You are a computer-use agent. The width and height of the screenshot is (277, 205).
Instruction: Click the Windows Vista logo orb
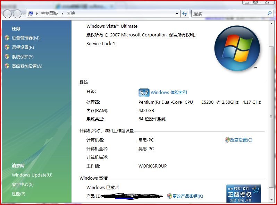tap(237, 48)
